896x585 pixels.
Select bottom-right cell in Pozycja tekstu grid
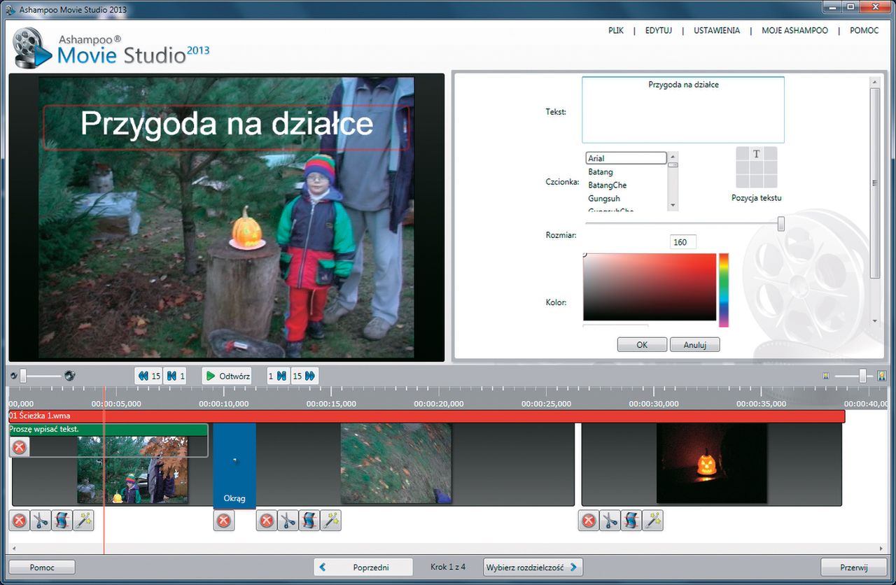pyautogui.click(x=770, y=182)
